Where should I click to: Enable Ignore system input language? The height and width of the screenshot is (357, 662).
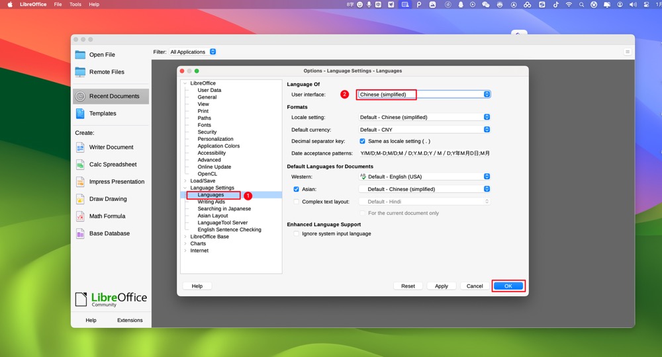tap(296, 233)
